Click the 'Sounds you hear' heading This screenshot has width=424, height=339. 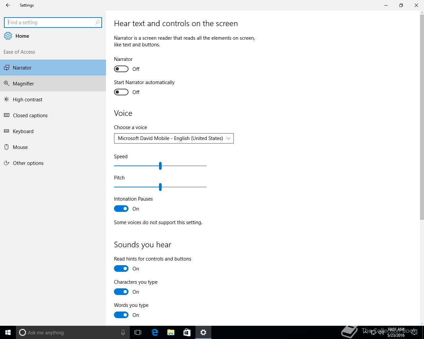click(142, 245)
